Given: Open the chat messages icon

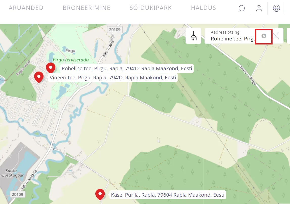Looking at the screenshot, I should coord(241,8).
